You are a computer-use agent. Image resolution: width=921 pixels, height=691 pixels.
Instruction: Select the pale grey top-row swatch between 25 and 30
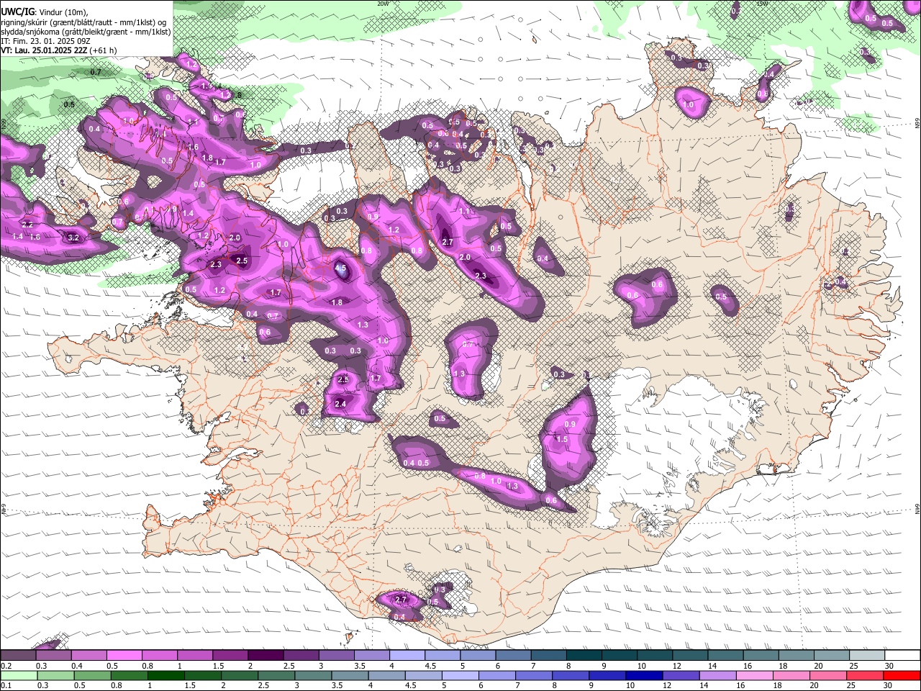(x=866, y=656)
